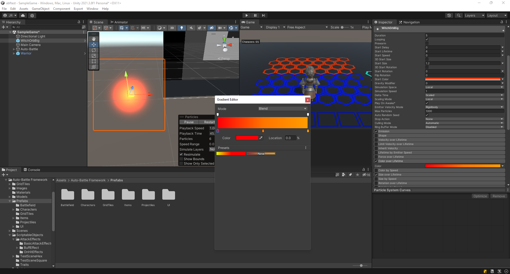Click the Hierarchy add plus button
This screenshot has height=274, width=510.
(x=3, y=27)
